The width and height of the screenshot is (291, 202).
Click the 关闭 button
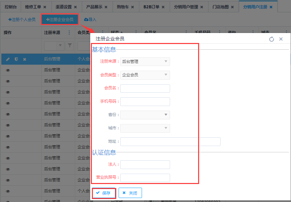[130, 193]
